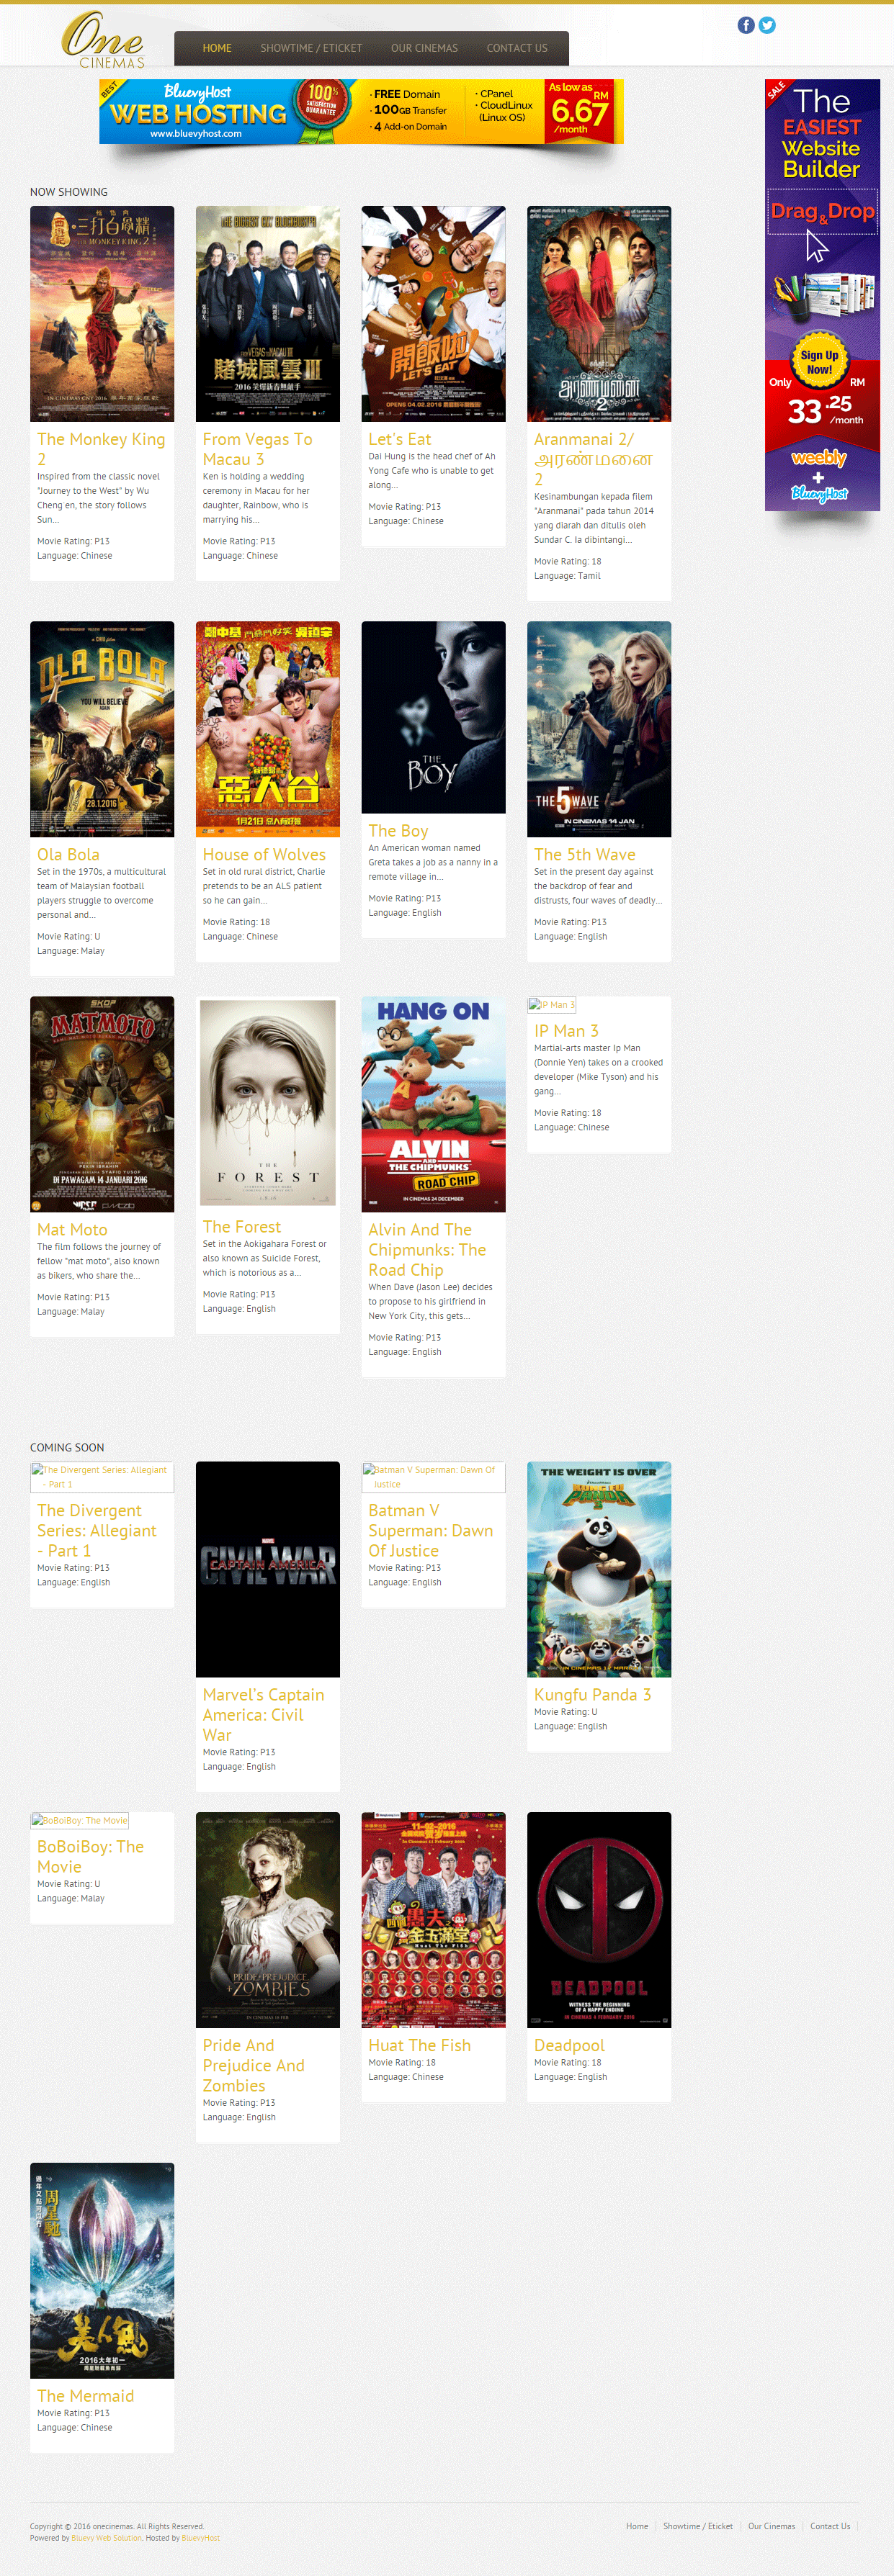Open the Kungfu Panda 3 title link
The height and width of the screenshot is (2576, 894).
click(593, 1694)
